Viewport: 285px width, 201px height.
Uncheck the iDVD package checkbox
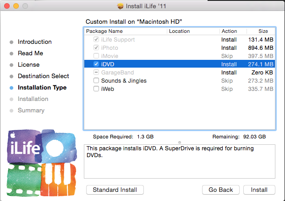(96, 64)
